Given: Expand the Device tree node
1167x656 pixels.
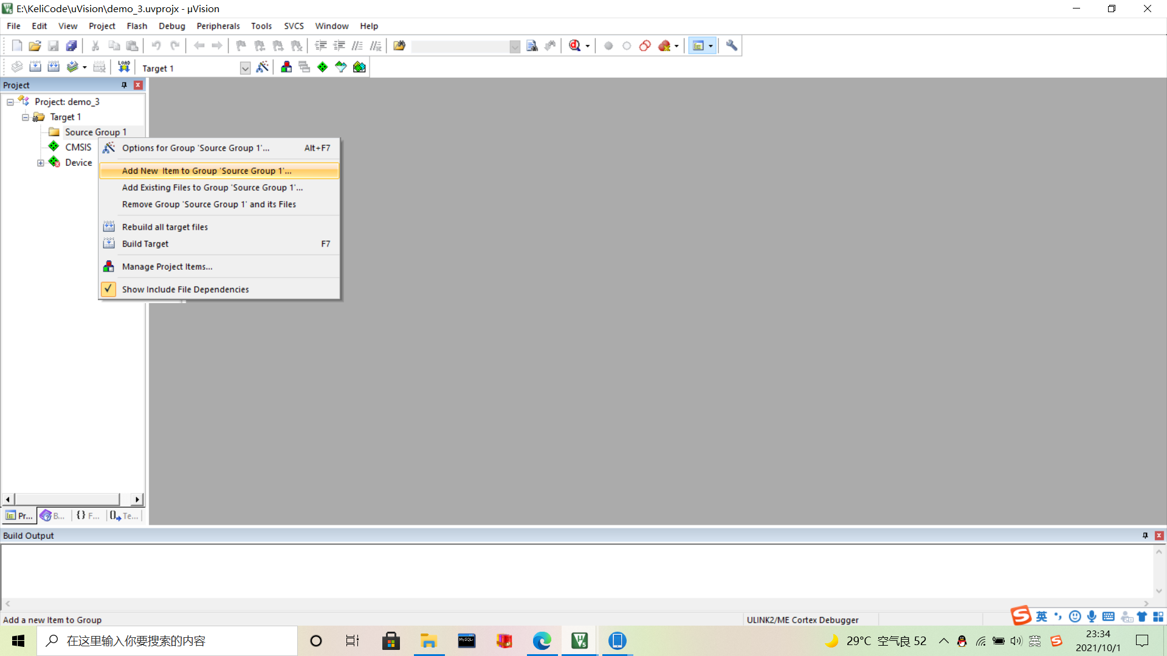Looking at the screenshot, I should (x=41, y=163).
